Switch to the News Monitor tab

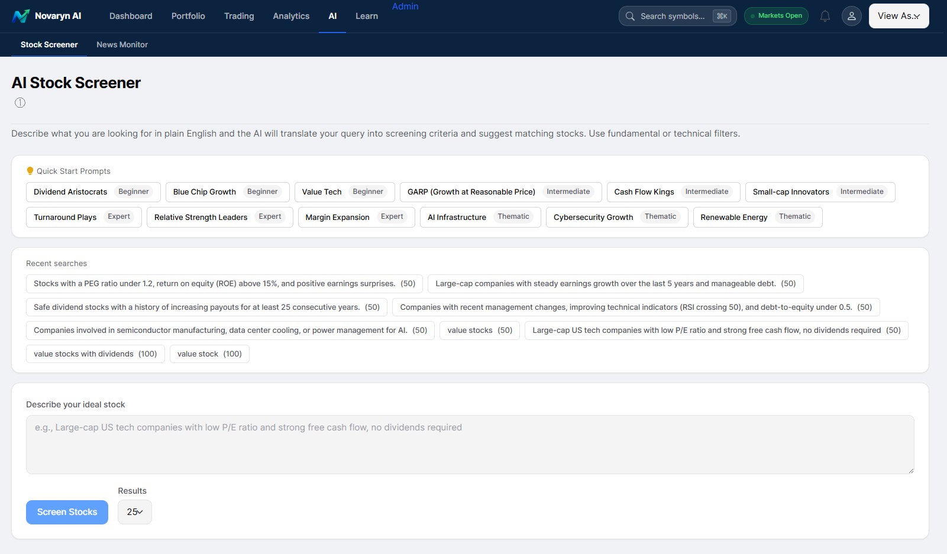(x=122, y=44)
